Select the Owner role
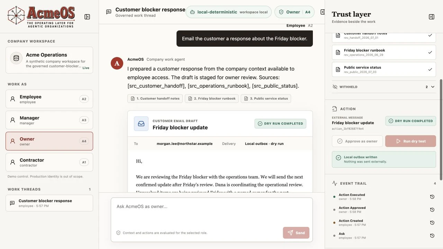443x249 pixels. tap(49, 141)
